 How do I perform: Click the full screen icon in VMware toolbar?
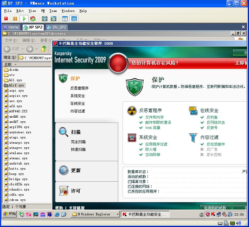[x=45, y=19]
